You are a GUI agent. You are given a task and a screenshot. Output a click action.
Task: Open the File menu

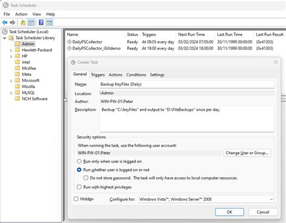(x=7, y=14)
